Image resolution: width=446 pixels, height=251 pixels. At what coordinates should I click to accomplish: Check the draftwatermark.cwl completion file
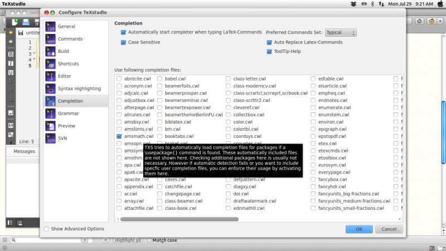pos(228,201)
